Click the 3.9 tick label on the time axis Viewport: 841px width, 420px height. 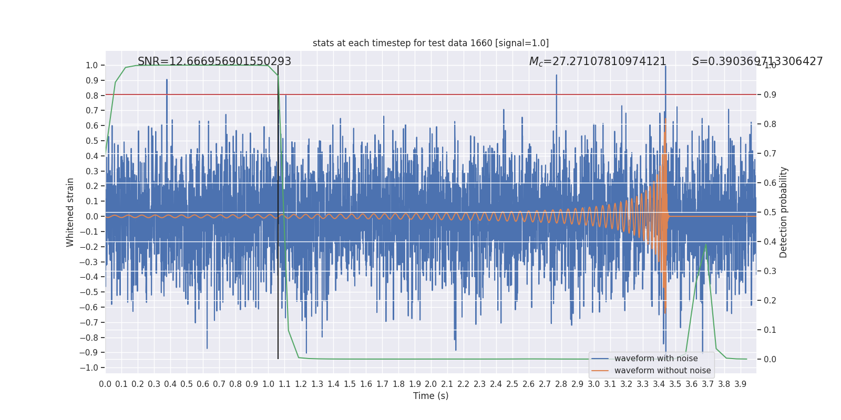740,384
